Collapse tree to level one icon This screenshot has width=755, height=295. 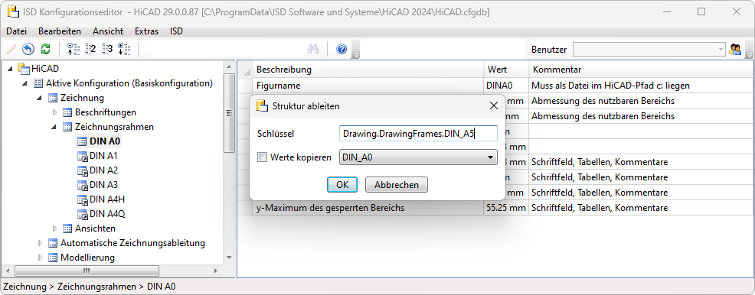pyautogui.click(x=73, y=49)
